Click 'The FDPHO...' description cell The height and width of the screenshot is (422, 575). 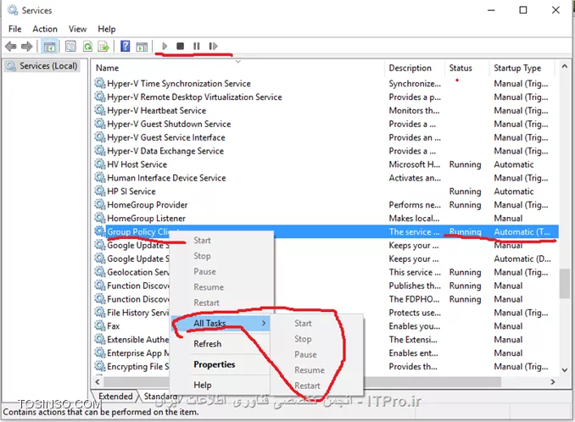pyautogui.click(x=414, y=299)
